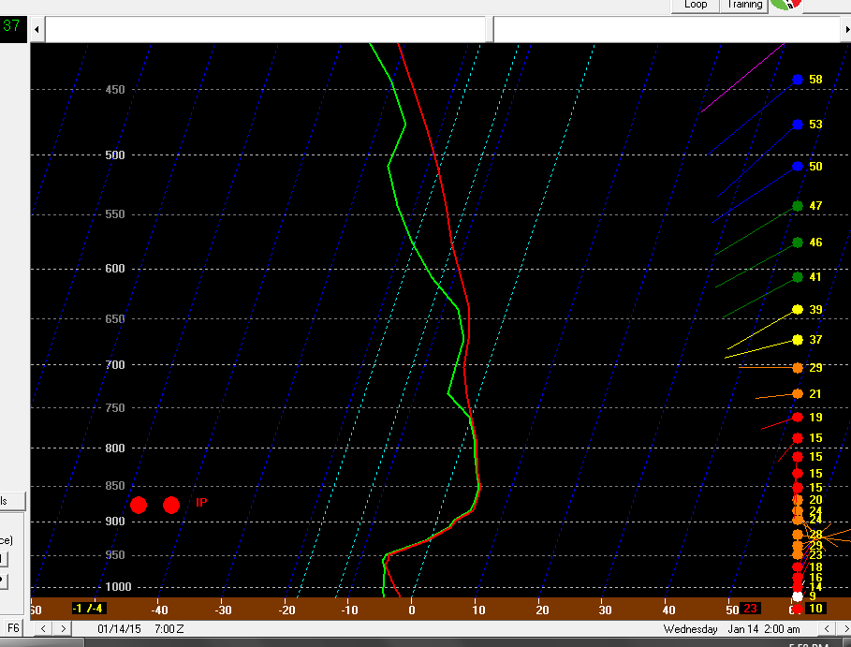This screenshot has height=647, width=851.
Task: Click the 0 temperature axis label
Action: pos(412,610)
